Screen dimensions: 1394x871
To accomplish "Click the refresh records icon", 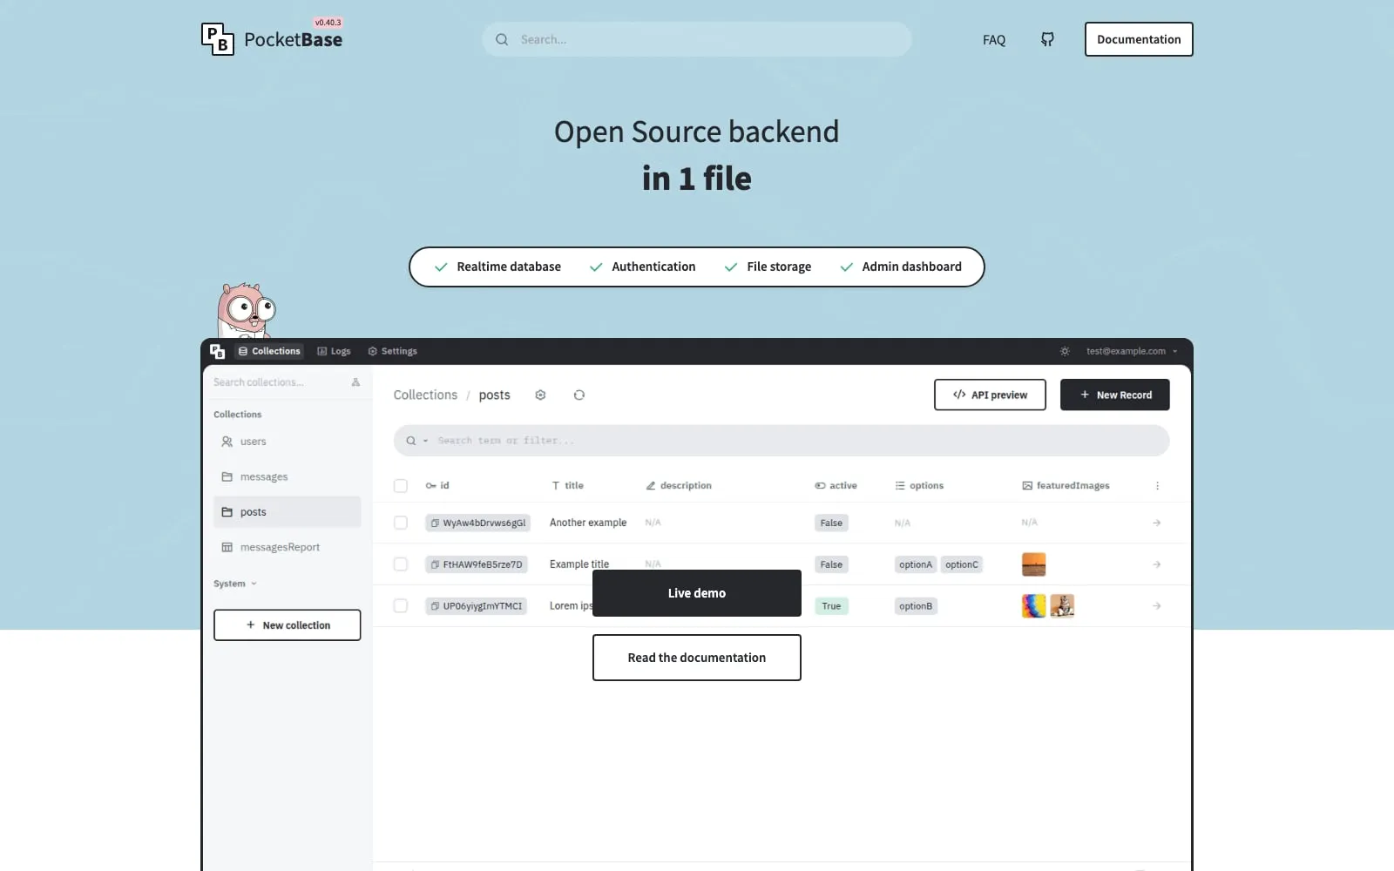I will (579, 395).
